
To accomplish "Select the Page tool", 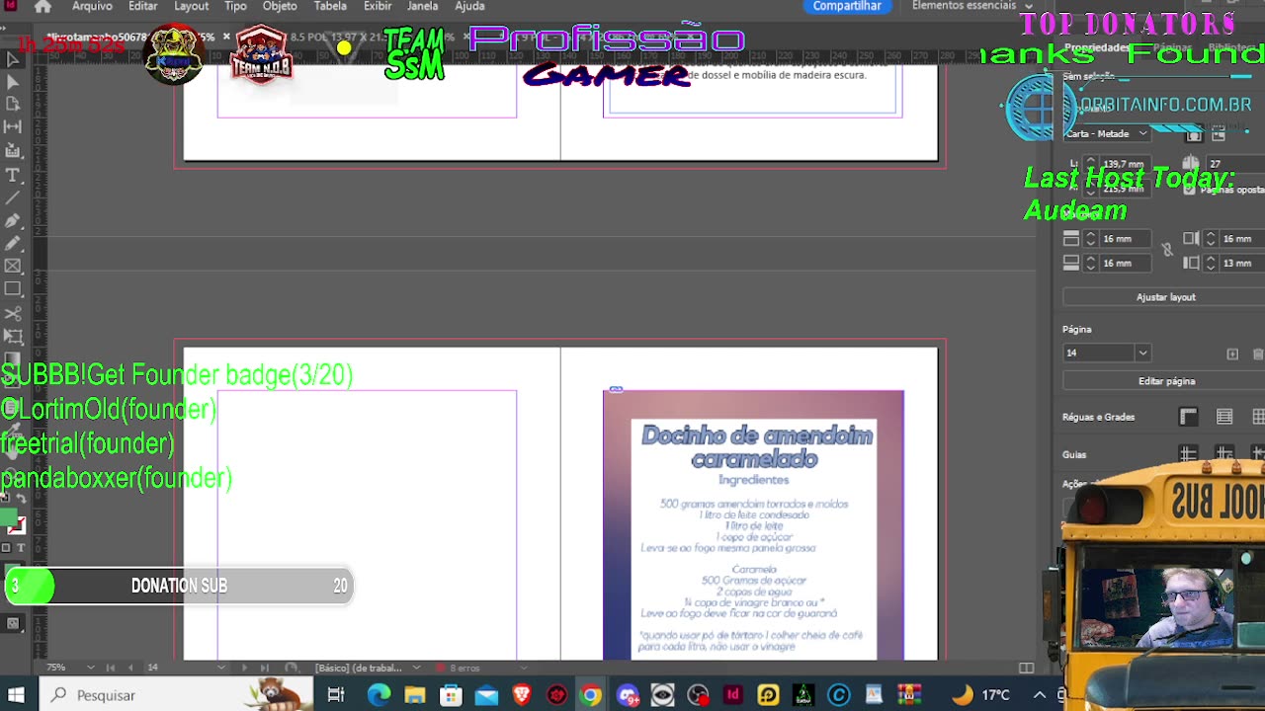I will [13, 104].
